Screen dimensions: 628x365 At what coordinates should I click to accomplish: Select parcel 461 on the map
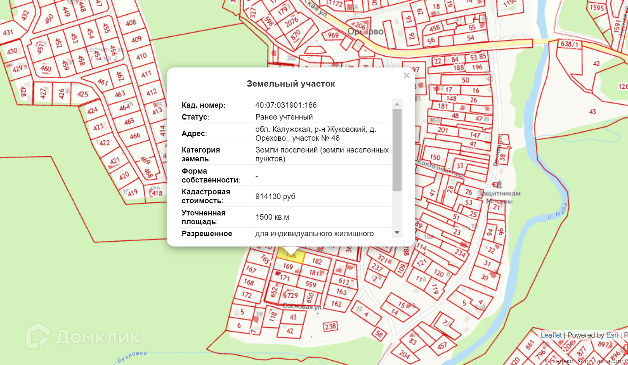tap(103, 82)
